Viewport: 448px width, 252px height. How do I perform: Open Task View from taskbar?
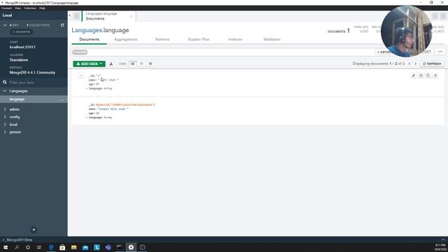click(39, 247)
